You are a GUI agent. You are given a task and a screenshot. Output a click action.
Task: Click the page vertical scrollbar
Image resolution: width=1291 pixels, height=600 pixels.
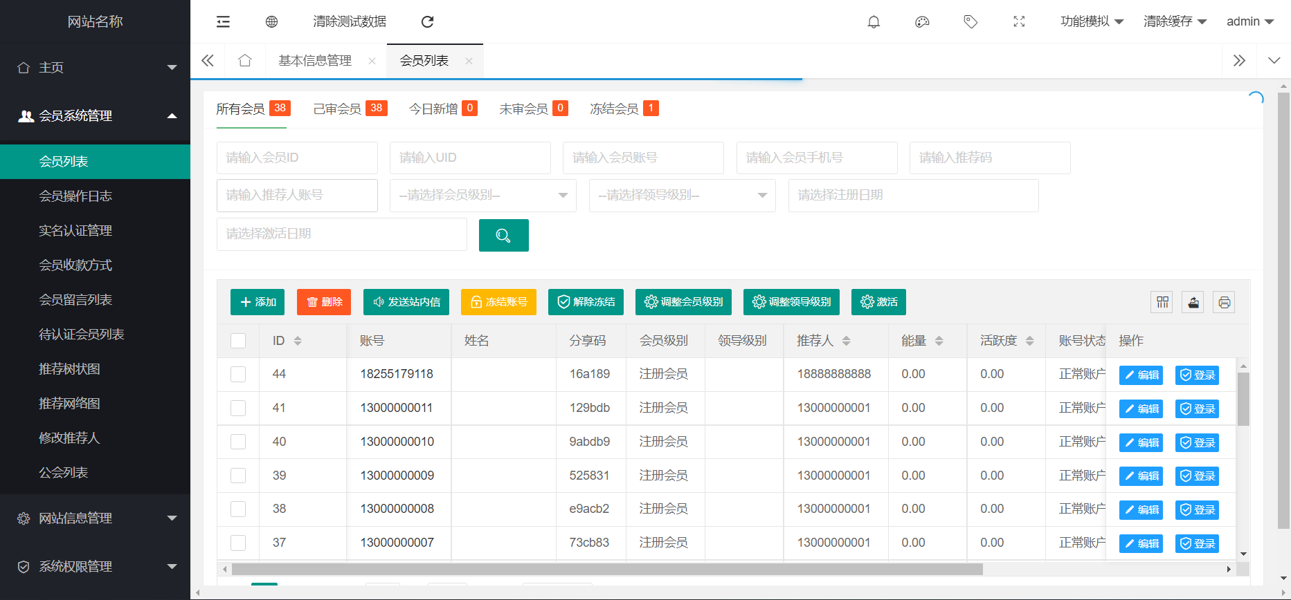[x=1283, y=311]
